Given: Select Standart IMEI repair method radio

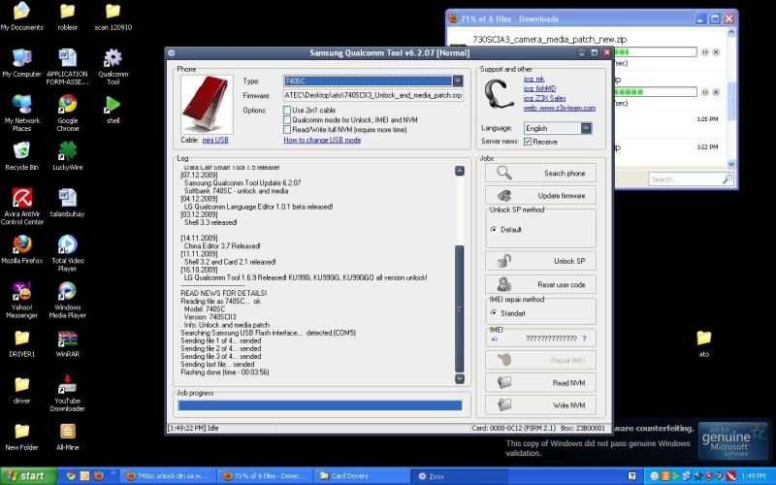Looking at the screenshot, I should pyautogui.click(x=494, y=312).
